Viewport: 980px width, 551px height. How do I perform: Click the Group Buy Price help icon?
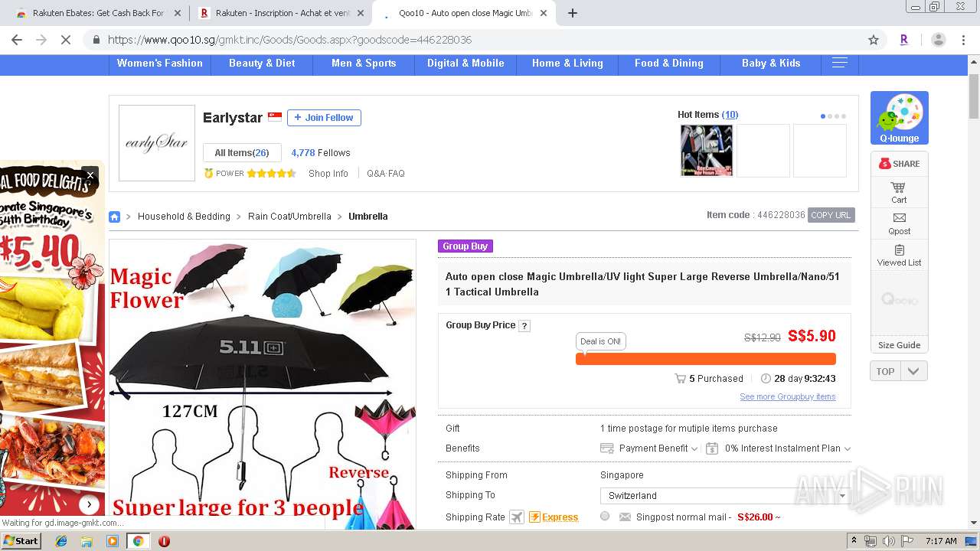click(x=524, y=326)
